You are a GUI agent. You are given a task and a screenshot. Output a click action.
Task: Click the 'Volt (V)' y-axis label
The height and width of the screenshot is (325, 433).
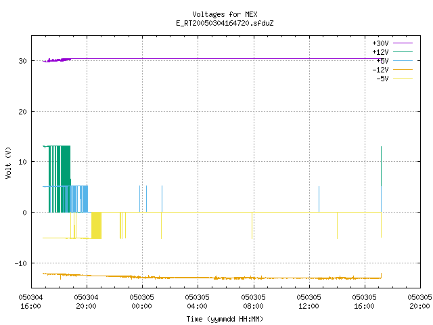pyautogui.click(x=8, y=163)
